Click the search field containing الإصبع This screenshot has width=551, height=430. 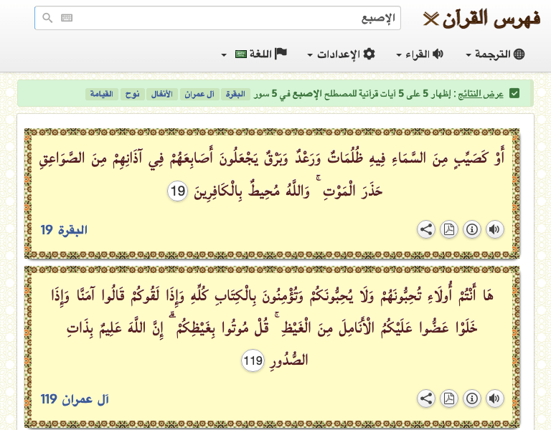217,18
